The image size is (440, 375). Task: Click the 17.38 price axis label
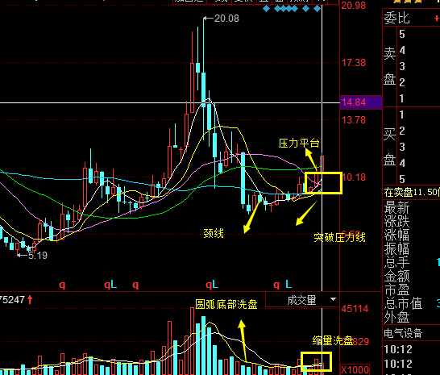coord(354,63)
